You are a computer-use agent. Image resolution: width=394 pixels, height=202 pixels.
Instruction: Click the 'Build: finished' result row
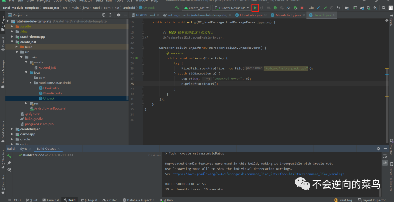(46, 155)
